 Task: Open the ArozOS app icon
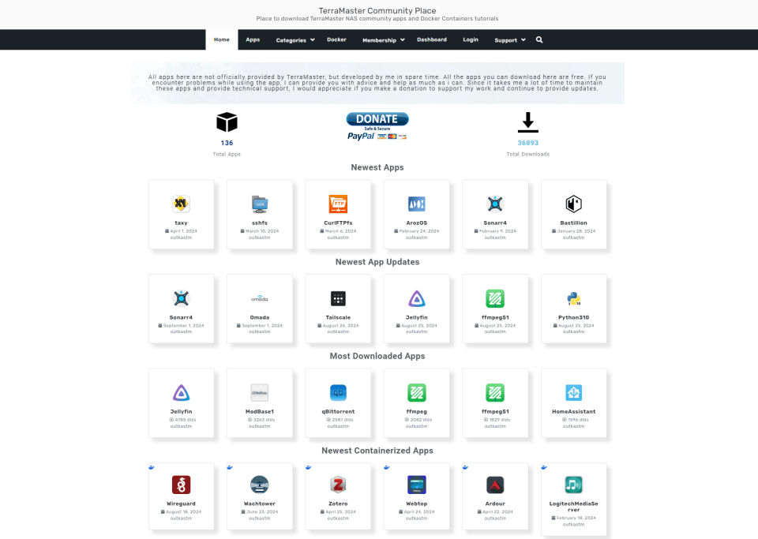[417, 204]
